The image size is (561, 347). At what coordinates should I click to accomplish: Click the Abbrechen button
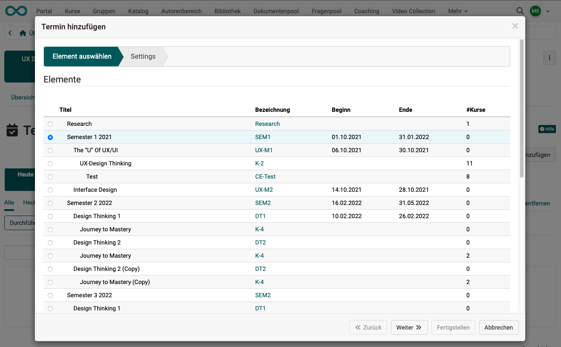[498, 327]
